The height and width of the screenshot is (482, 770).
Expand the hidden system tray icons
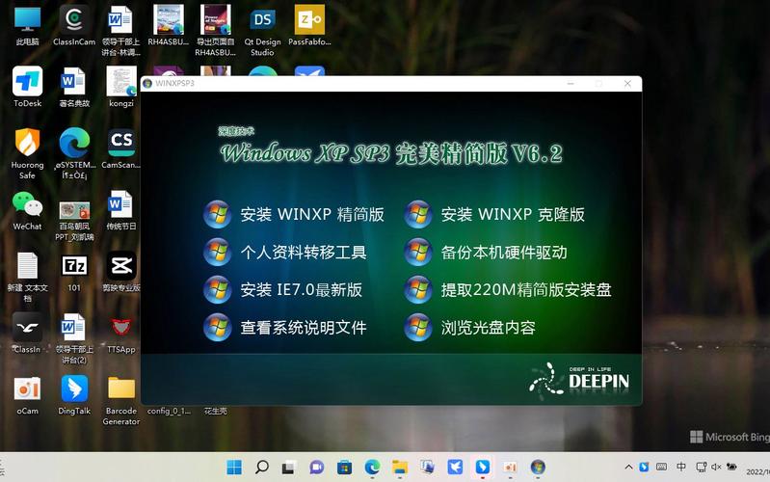pos(628,468)
